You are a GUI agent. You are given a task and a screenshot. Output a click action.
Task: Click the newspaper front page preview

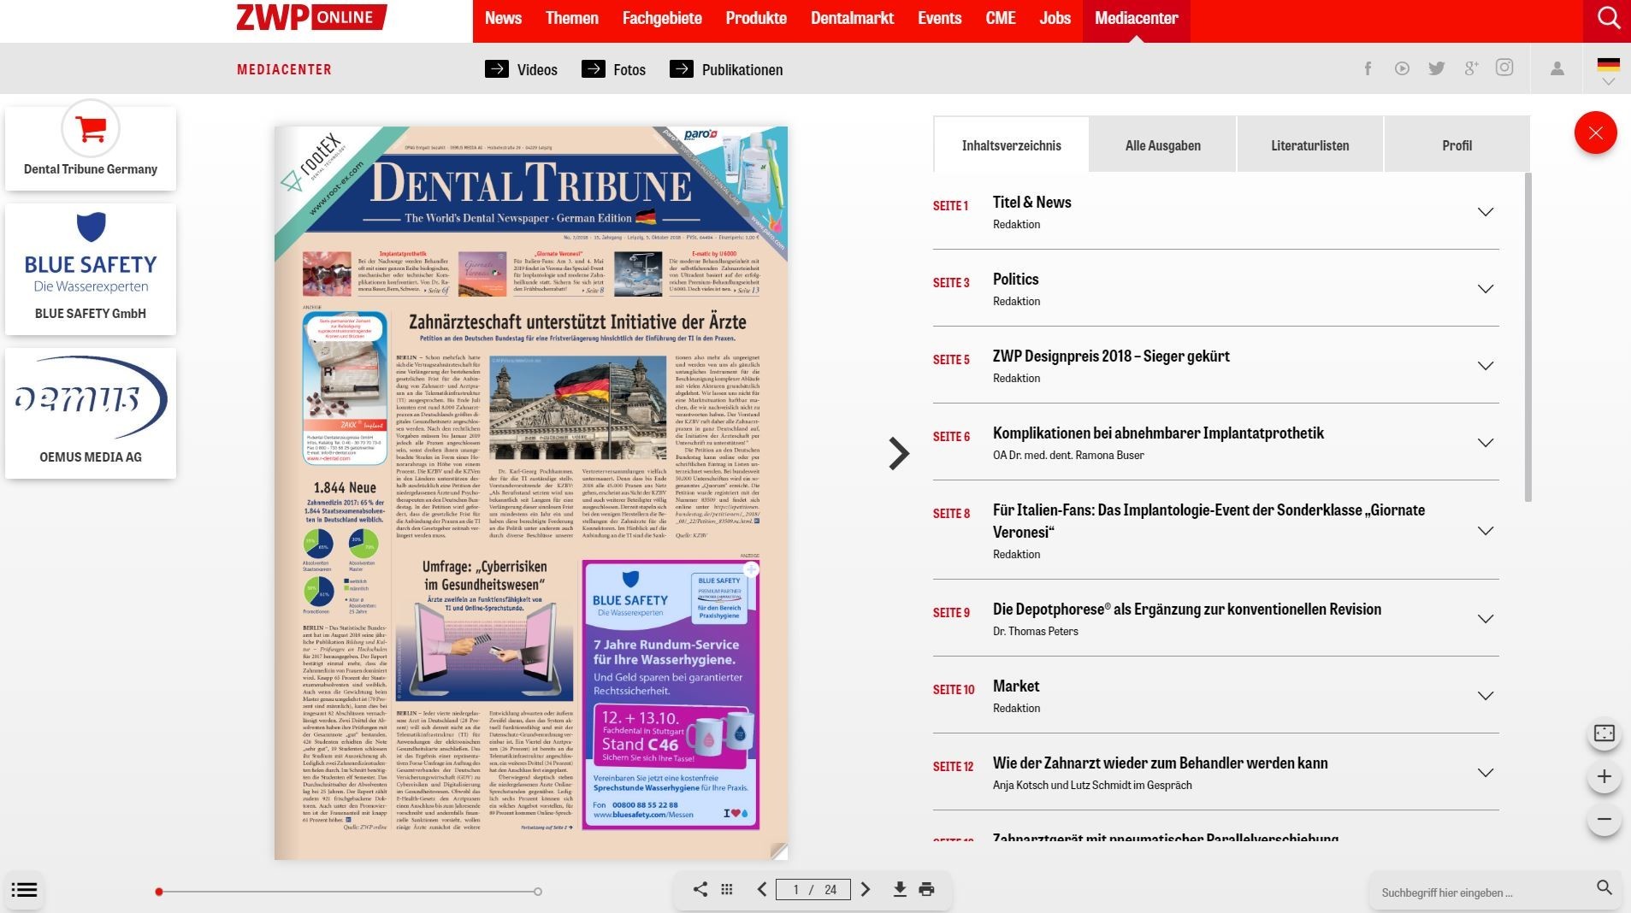click(530, 492)
